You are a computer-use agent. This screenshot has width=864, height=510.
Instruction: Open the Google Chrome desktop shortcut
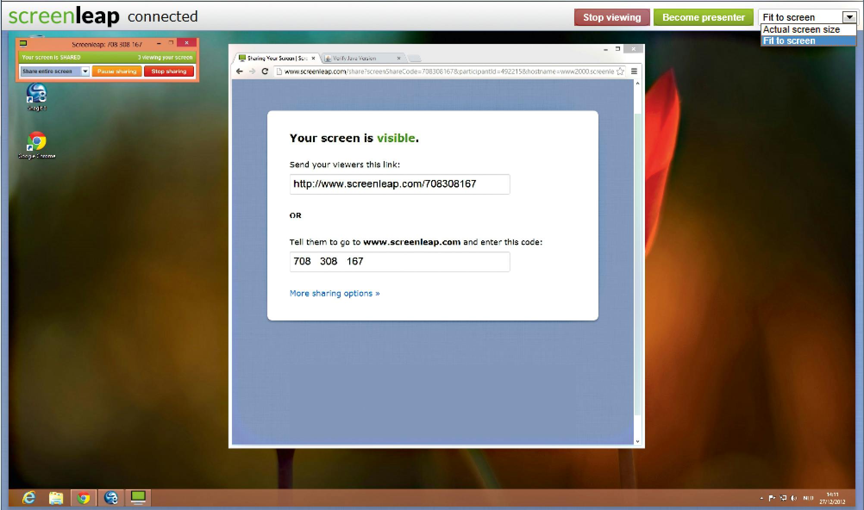[37, 142]
